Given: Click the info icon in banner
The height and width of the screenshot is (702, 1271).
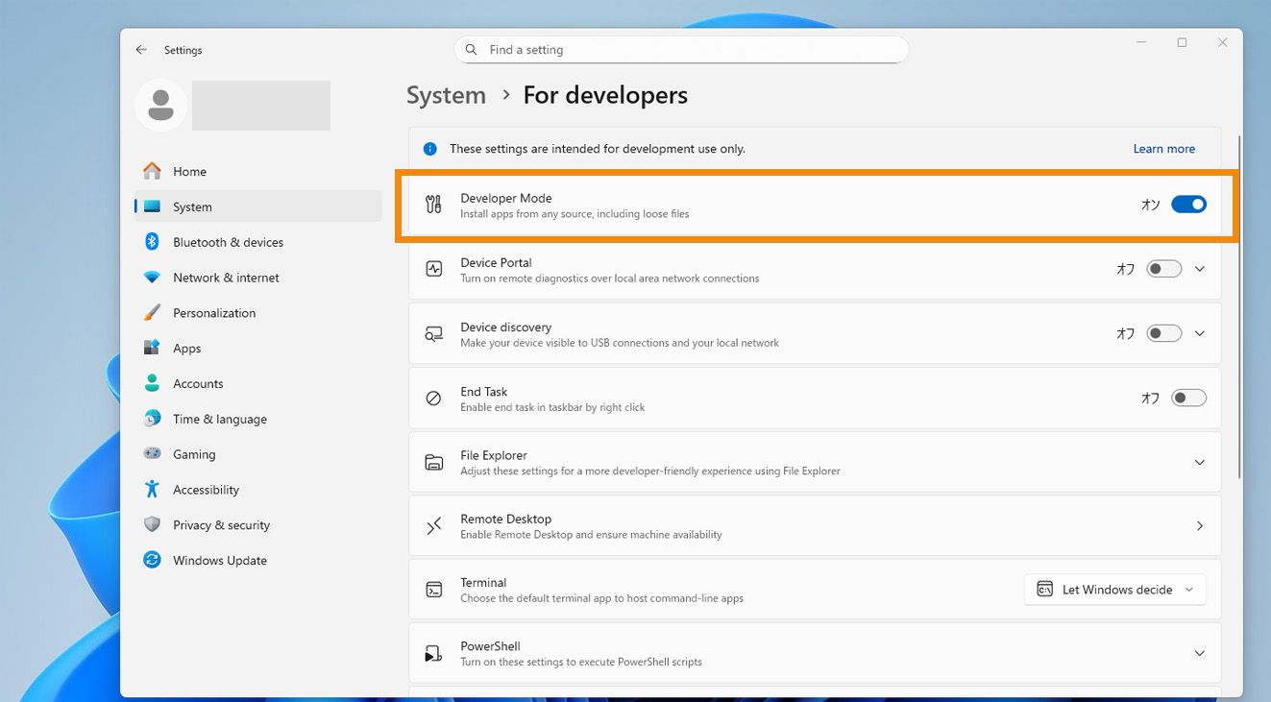Looking at the screenshot, I should point(430,149).
